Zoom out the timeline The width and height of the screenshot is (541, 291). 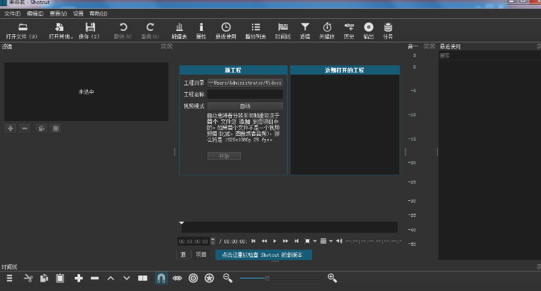[228, 278]
